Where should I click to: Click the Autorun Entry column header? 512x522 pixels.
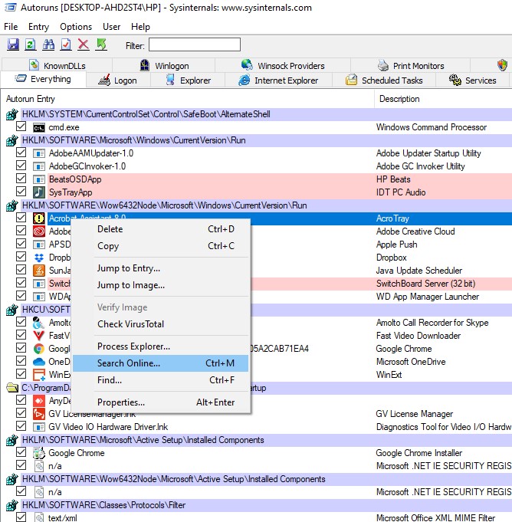pyautogui.click(x=188, y=99)
